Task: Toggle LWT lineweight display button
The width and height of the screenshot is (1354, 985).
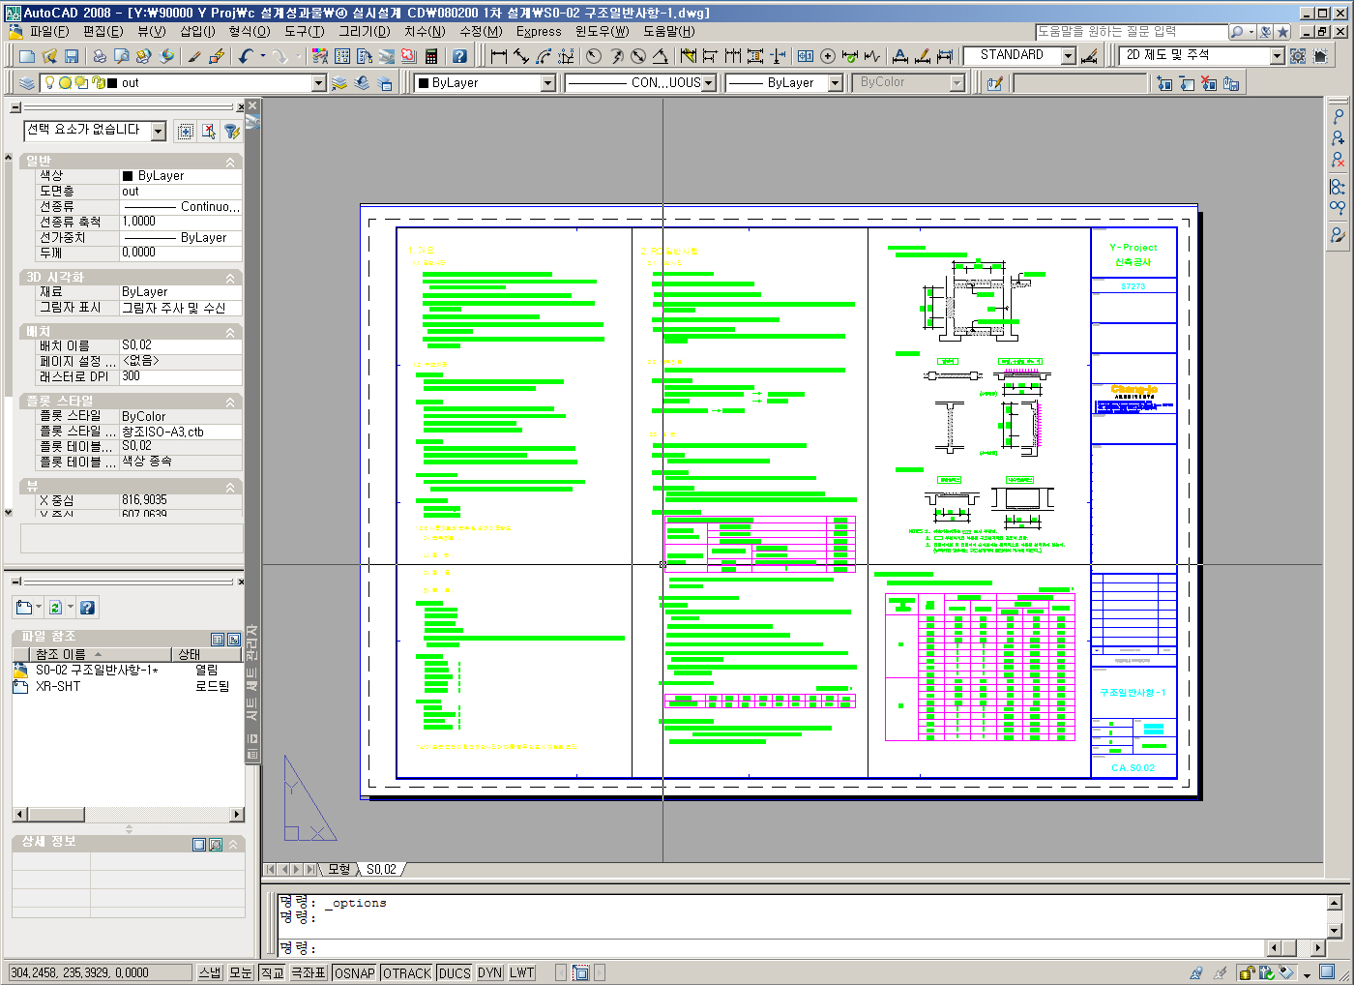Action: tap(521, 972)
